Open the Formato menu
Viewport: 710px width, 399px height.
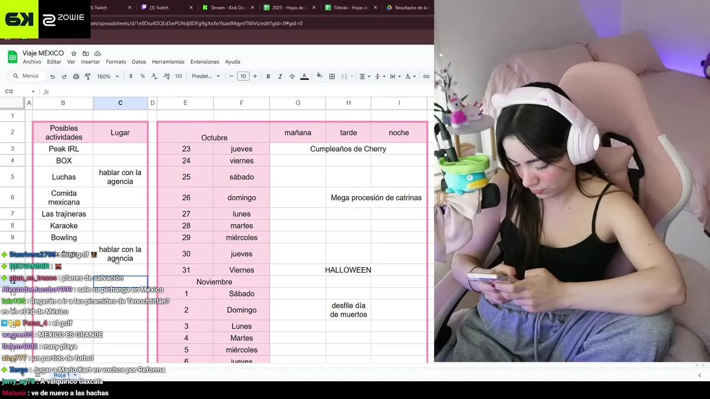click(116, 62)
